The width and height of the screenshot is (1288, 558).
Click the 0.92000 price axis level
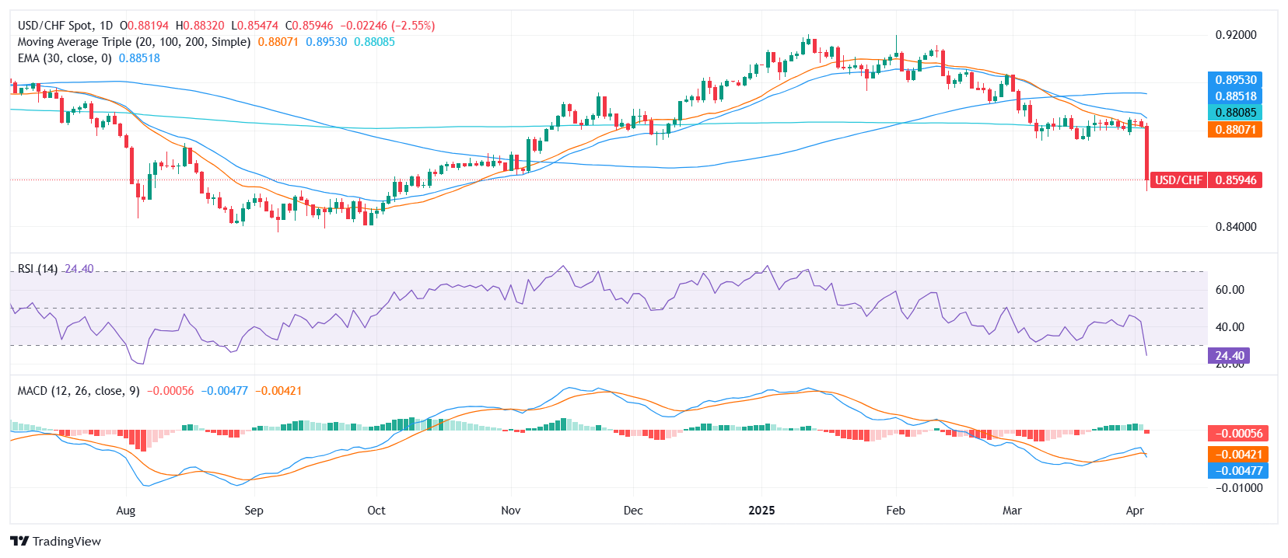coord(1235,35)
